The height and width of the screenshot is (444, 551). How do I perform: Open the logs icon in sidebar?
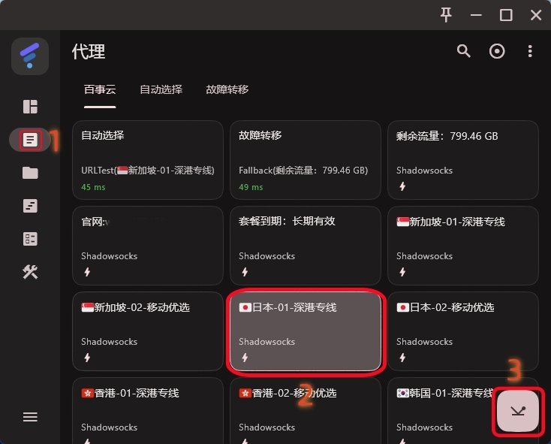point(30,206)
